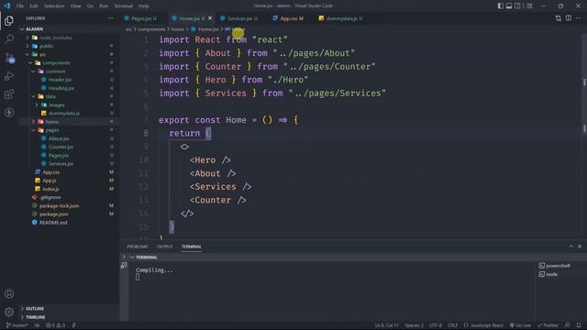Expand the images folder
The height and width of the screenshot is (330, 587).
pos(57,104)
